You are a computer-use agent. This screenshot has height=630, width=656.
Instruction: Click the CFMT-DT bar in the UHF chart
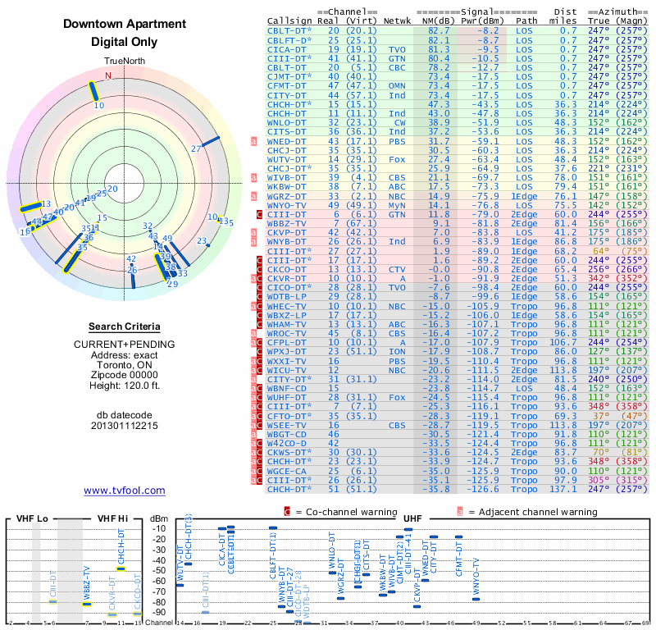click(x=459, y=536)
